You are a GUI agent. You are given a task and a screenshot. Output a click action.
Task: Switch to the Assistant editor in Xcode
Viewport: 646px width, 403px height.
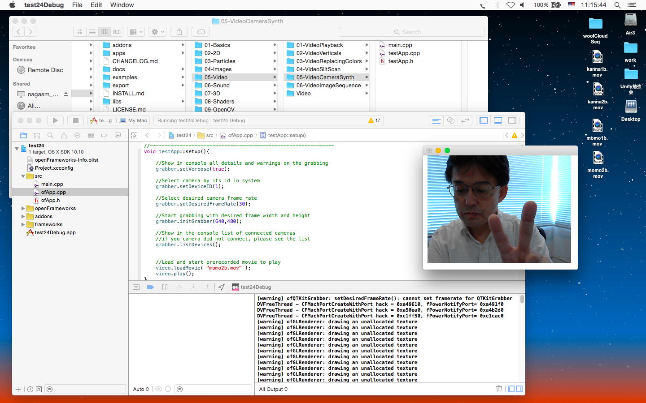click(x=451, y=120)
